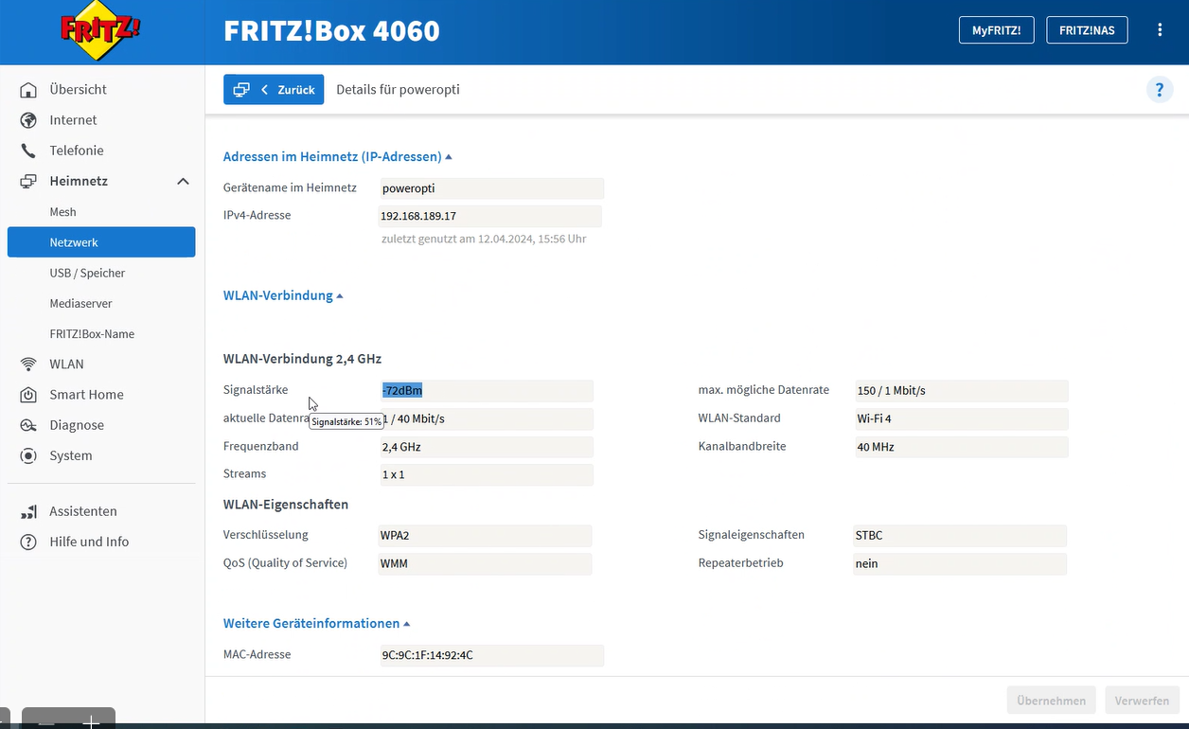1189x729 pixels.
Task: Select the Netzwerk submenu entry
Action: pos(101,242)
